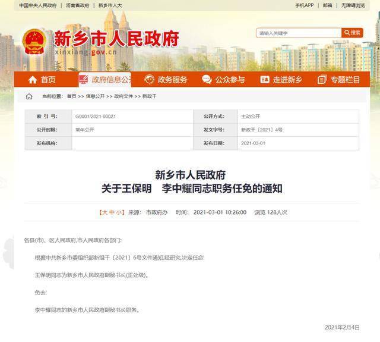Go to 信息公开 in the breadcrumb
The image size is (380, 342).
[95, 96]
